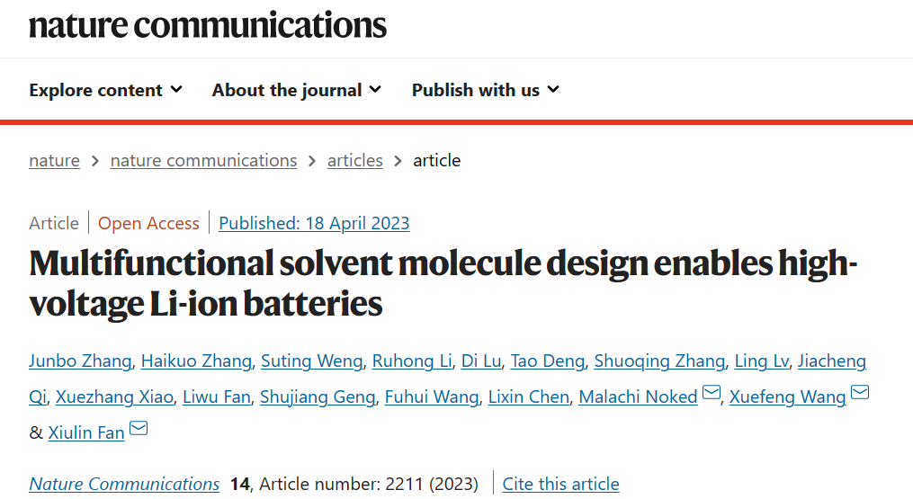This screenshot has height=499, width=913.
Task: Select author Shuoqing Zhang
Action: click(x=659, y=361)
